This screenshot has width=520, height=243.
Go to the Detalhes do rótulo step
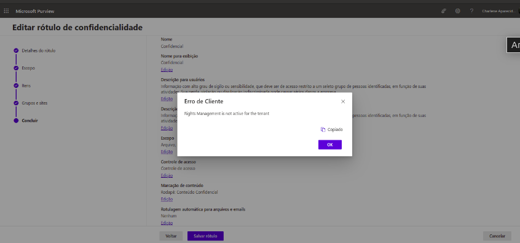point(39,51)
